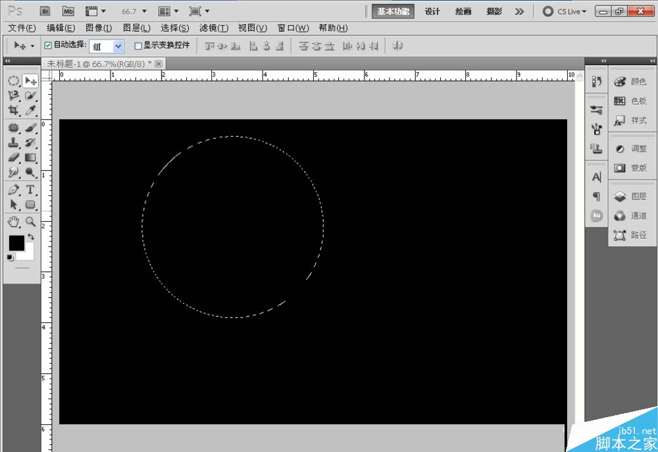658x452 pixels.
Task: Select the Hand tool
Action: coord(14,222)
